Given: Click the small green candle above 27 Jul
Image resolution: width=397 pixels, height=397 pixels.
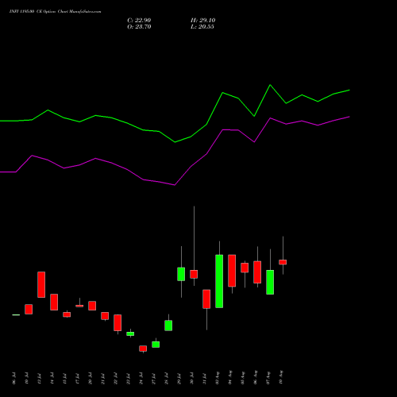Looking at the screenshot, I should (156, 345).
